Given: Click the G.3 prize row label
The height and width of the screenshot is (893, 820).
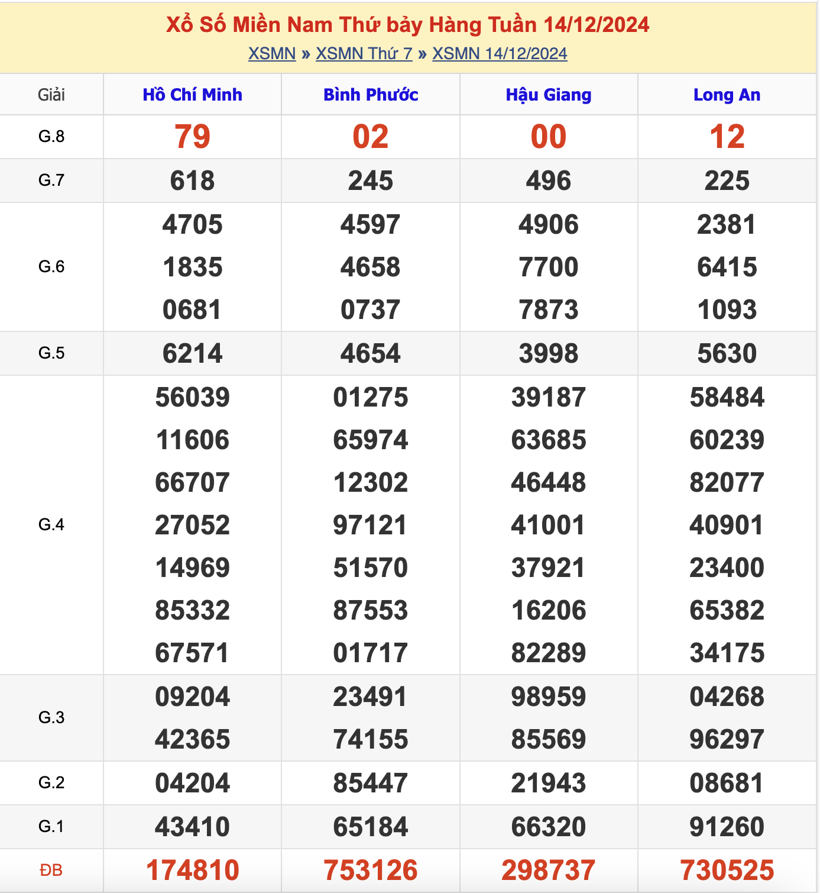Looking at the screenshot, I should click(x=51, y=718).
